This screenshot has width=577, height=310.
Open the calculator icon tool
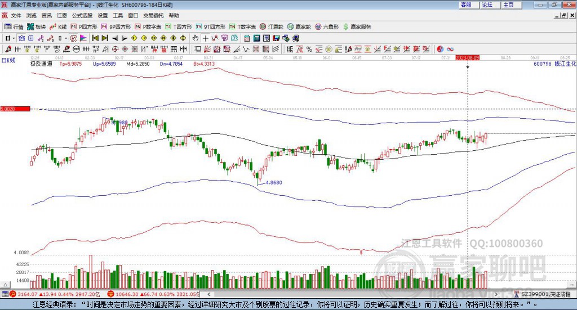pyautogui.click(x=257, y=38)
